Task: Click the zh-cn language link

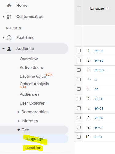Action: tap(99, 99)
